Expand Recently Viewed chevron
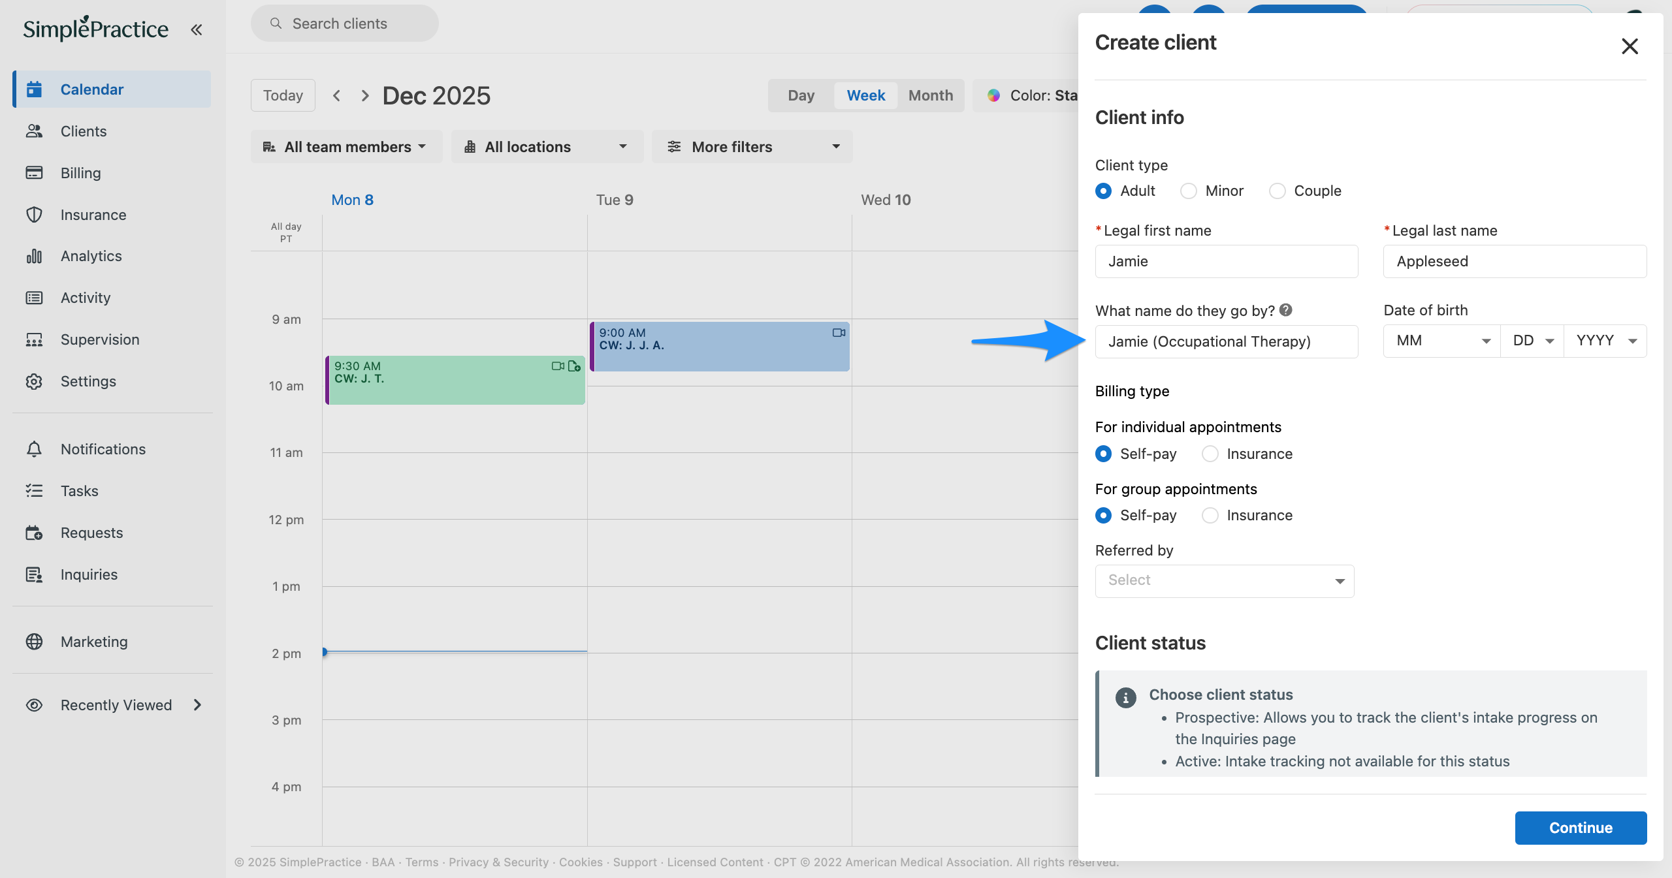Image resolution: width=1672 pixels, height=878 pixels. (x=197, y=705)
